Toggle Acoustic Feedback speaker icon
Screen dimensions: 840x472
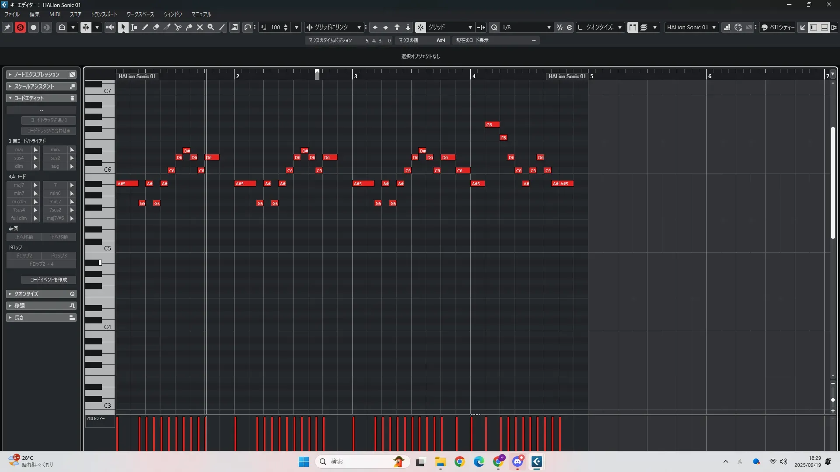pyautogui.click(x=110, y=27)
